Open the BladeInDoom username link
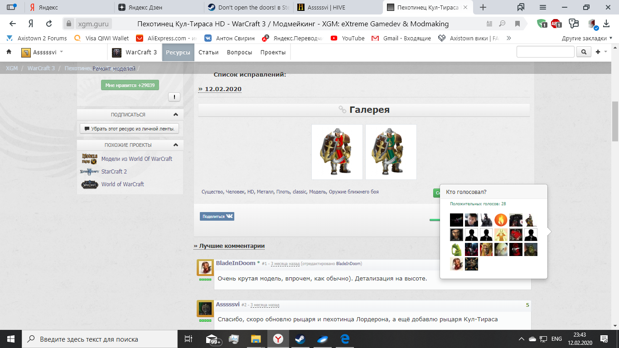 coord(236,263)
